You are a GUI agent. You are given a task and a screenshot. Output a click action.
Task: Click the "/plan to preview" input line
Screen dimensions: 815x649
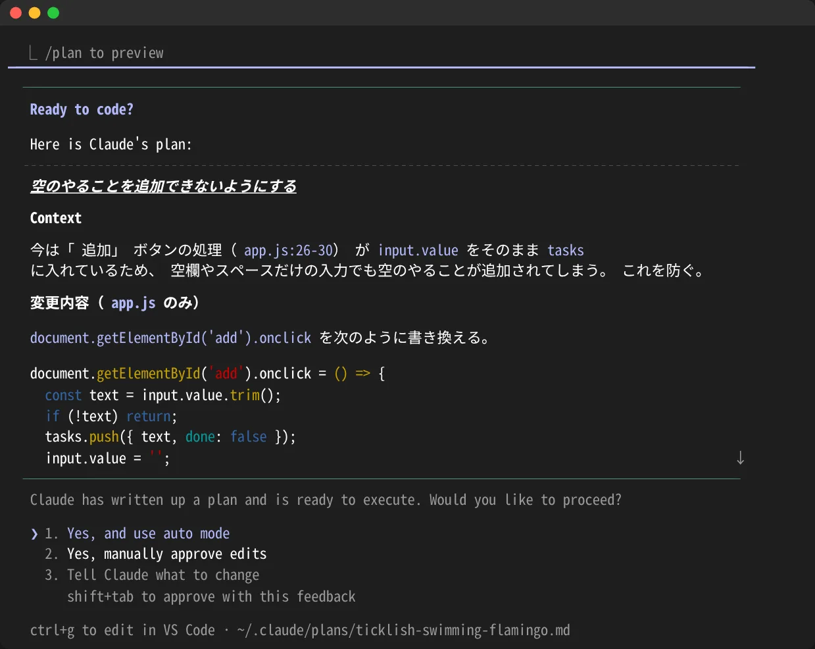(104, 53)
